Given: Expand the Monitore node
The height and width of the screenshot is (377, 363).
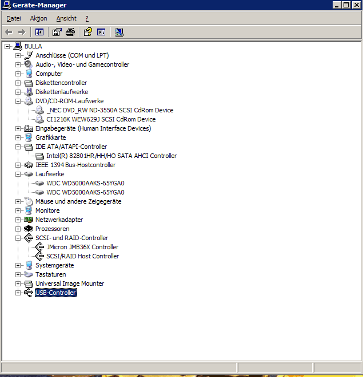Looking at the screenshot, I should tap(18, 211).
